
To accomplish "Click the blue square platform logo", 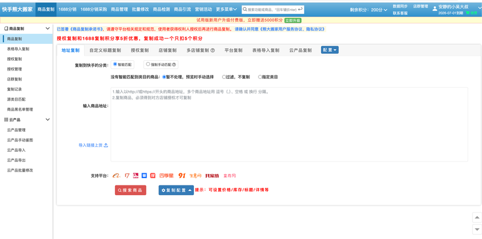I will (x=144, y=176).
